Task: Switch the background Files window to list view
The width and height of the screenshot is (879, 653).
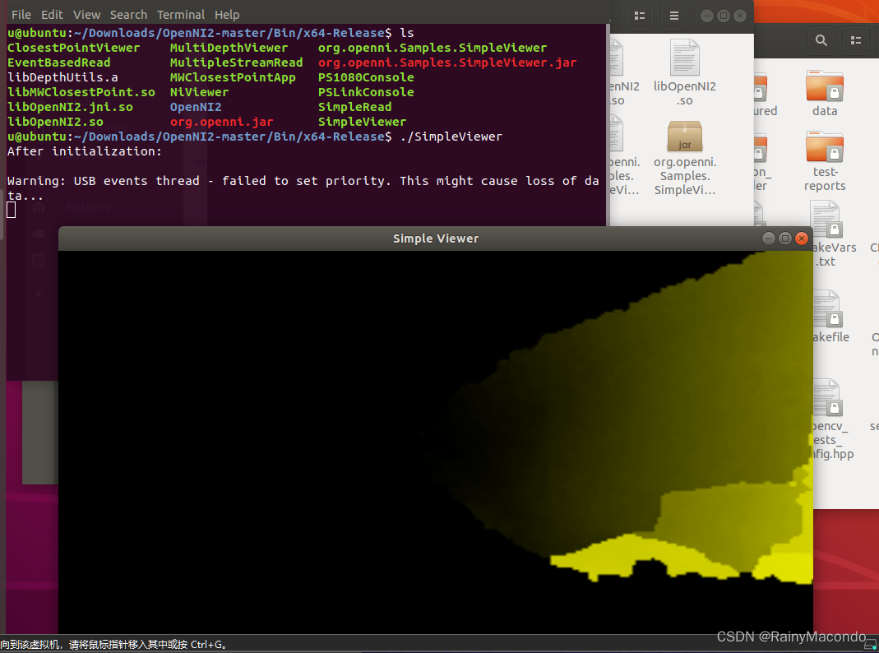Action: (855, 39)
